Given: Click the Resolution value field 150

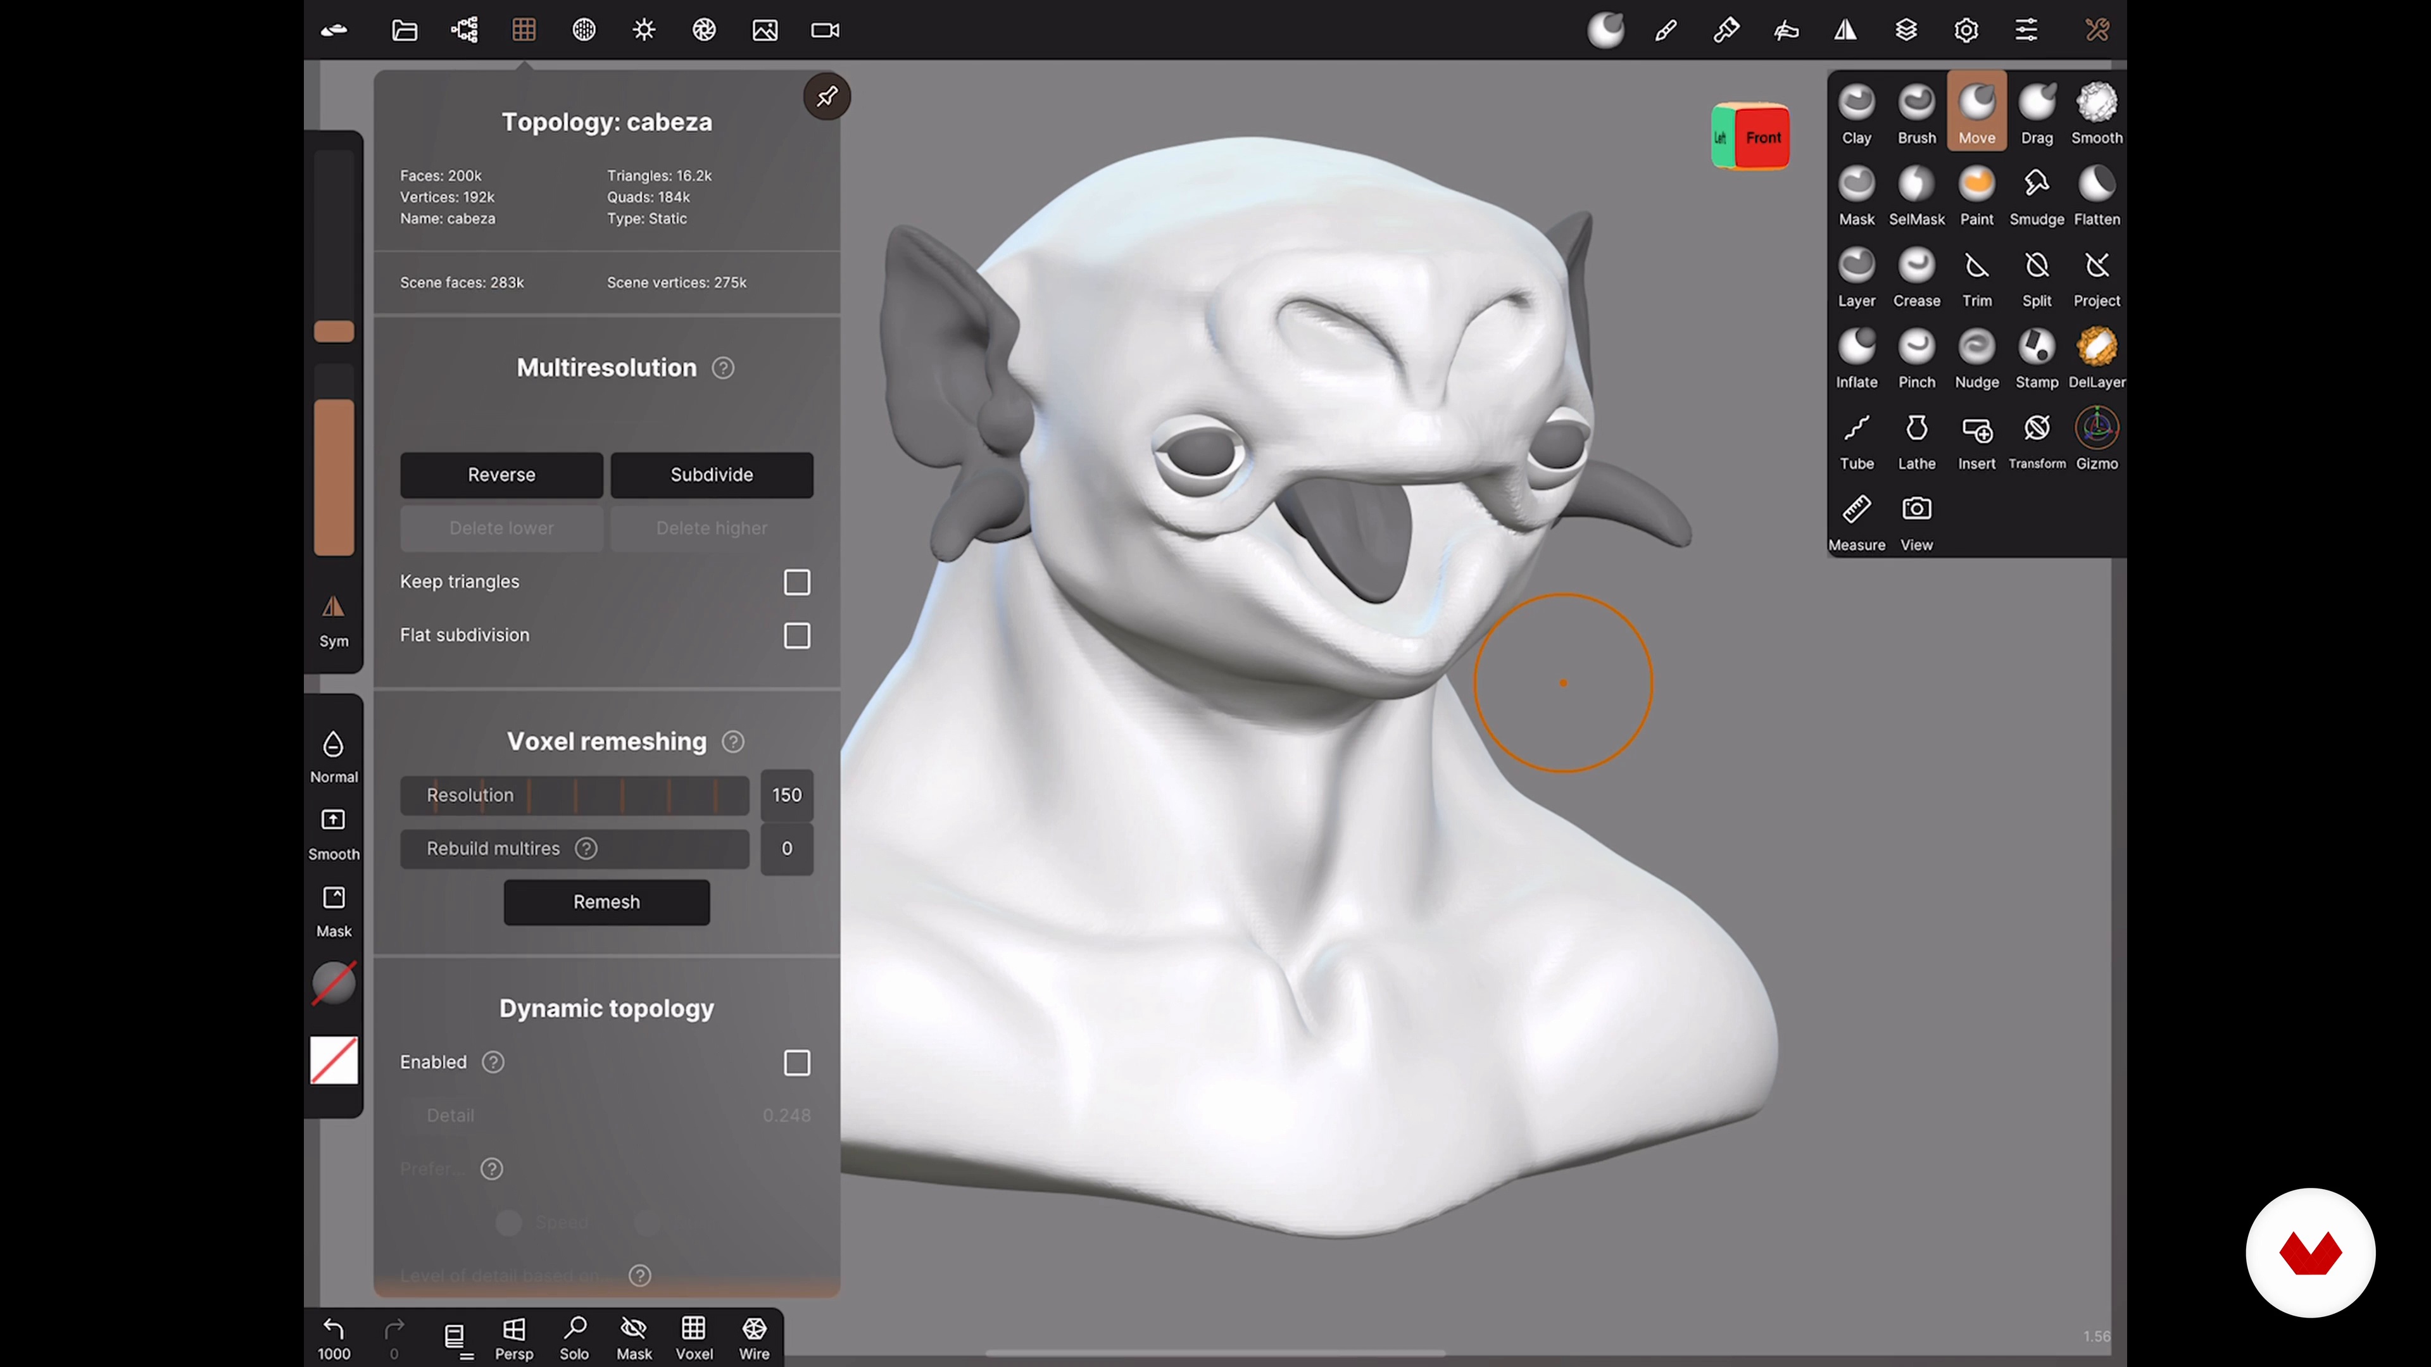Looking at the screenshot, I should tap(786, 796).
